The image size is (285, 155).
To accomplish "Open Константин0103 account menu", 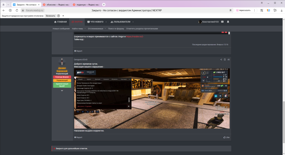I will pyautogui.click(x=208, y=22).
